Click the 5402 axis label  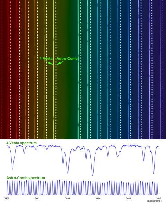tap(37, 198)
